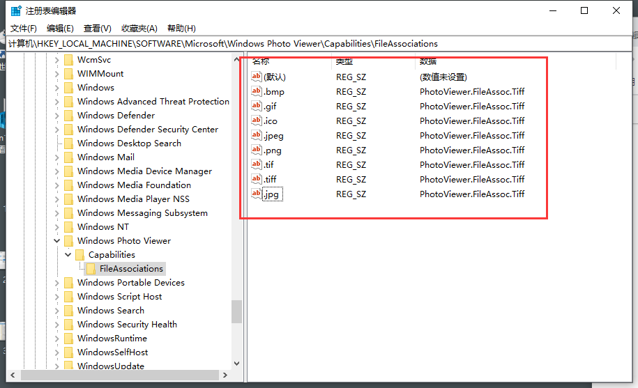
Task: Click REG_SZ type of .gif row
Action: 351,106
